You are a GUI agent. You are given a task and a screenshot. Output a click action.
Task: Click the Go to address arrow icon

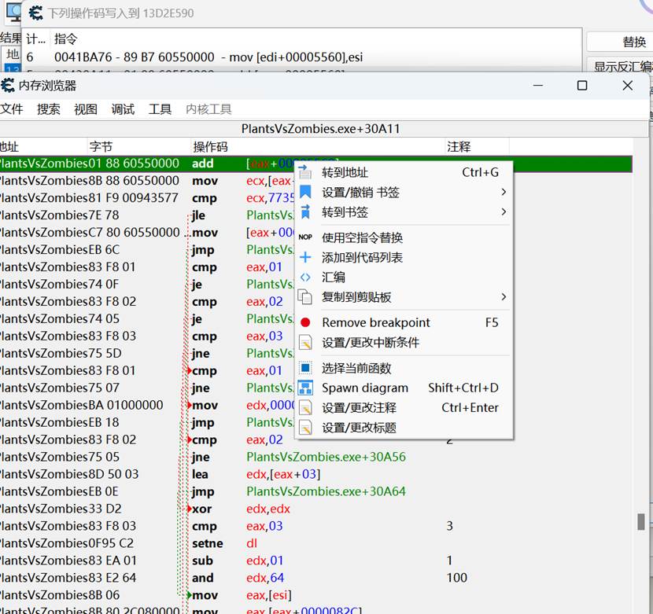pyautogui.click(x=304, y=172)
